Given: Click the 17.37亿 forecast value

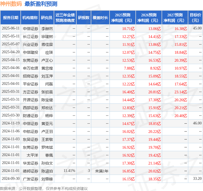Looking at the screenshot, I should tap(128, 139).
